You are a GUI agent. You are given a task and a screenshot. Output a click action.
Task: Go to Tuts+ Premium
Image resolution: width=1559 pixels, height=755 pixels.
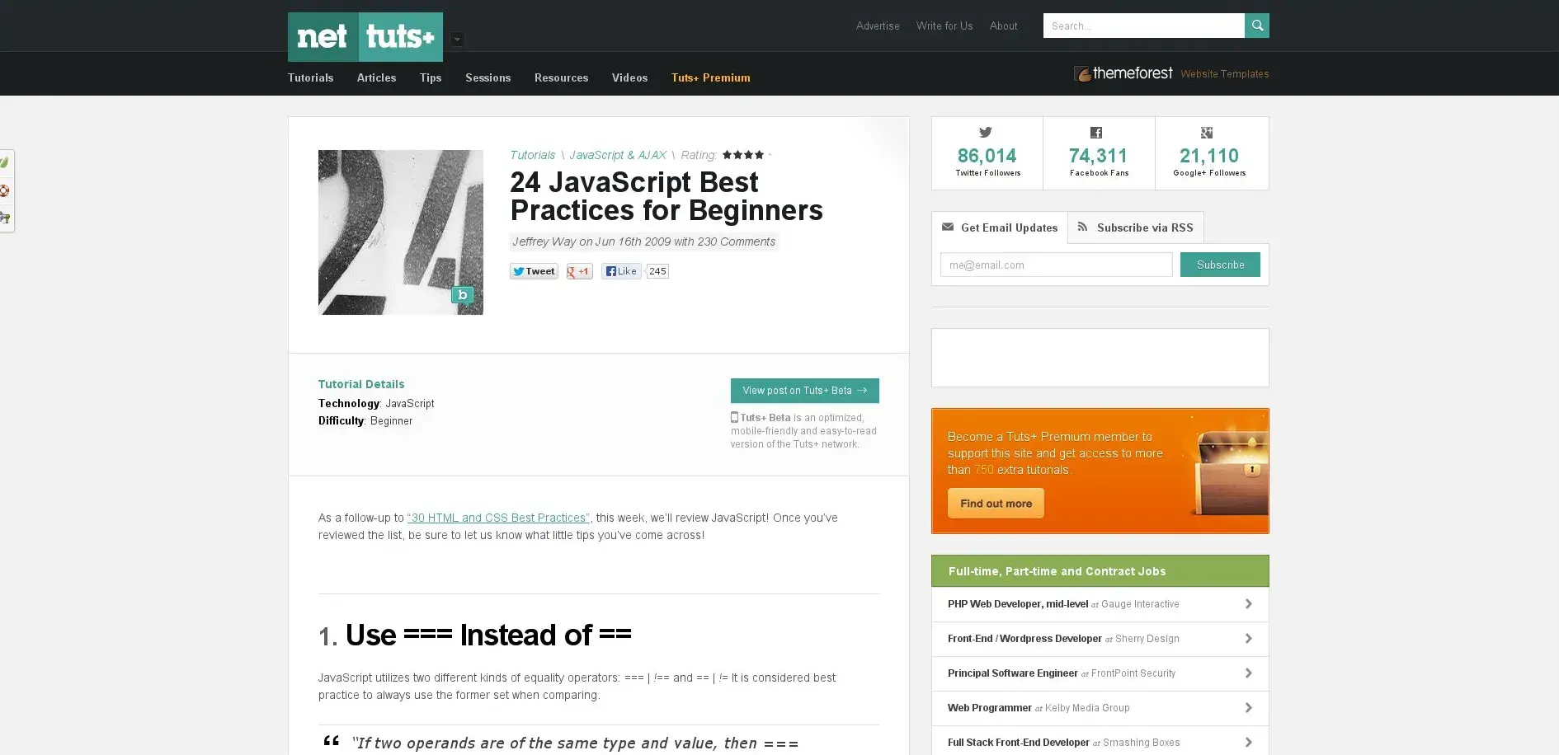pos(710,77)
